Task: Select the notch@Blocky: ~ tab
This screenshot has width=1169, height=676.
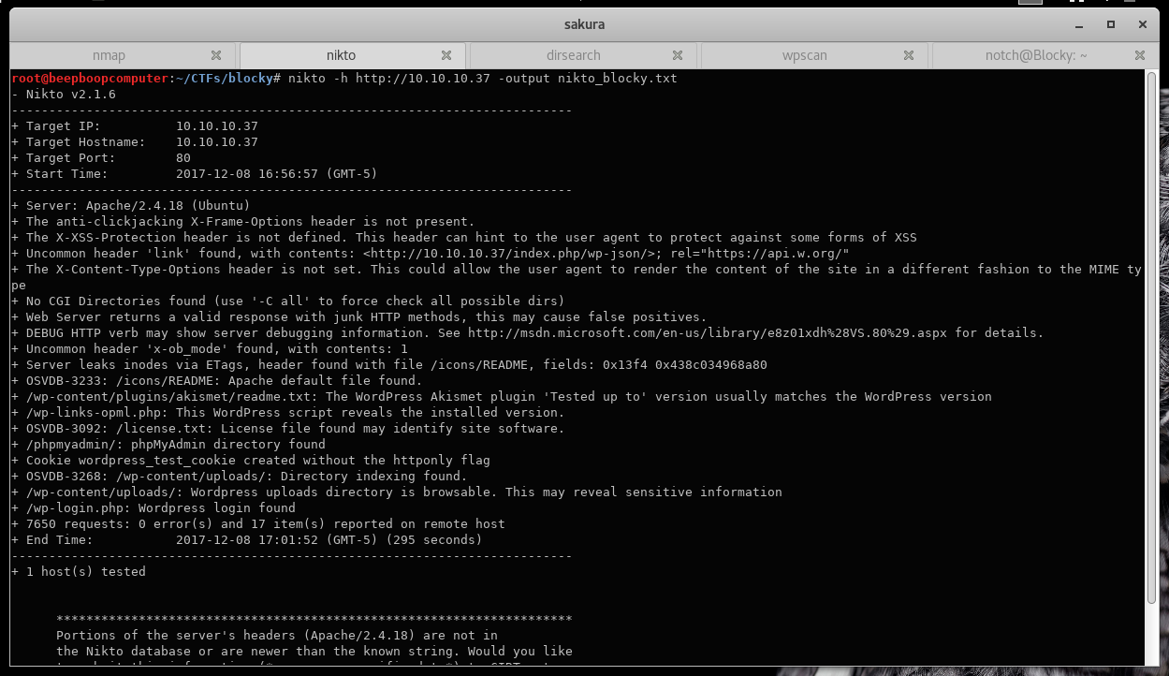Action: [1036, 55]
